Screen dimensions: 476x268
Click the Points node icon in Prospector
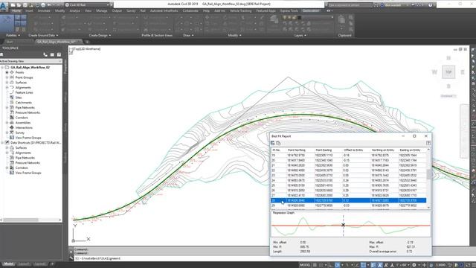(12, 72)
